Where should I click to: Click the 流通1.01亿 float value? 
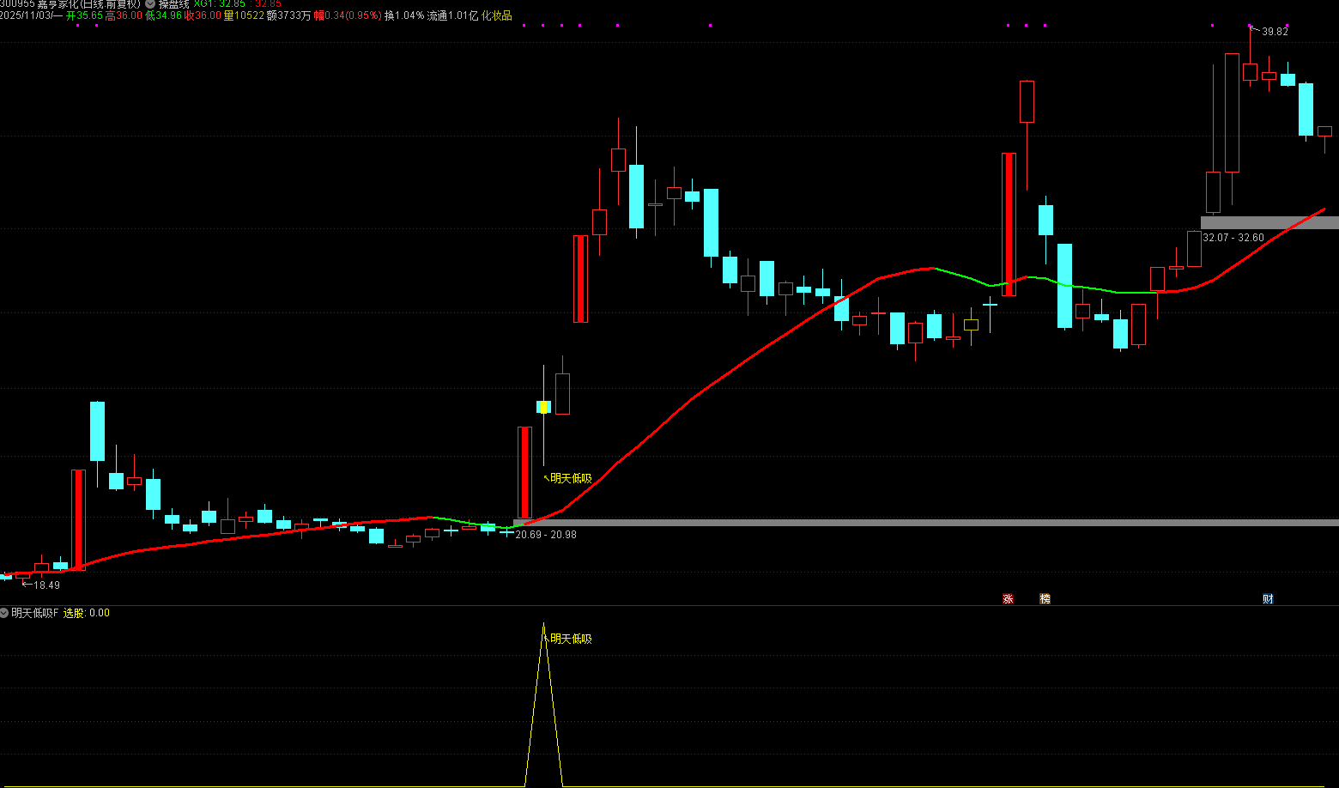[452, 15]
